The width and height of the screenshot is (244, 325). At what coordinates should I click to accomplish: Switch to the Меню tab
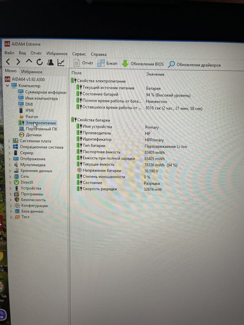[11, 71]
